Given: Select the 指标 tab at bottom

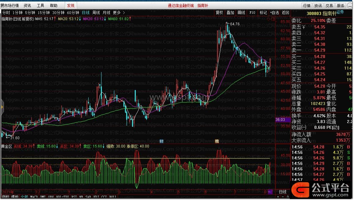Looking at the screenshot, I should (6, 197).
